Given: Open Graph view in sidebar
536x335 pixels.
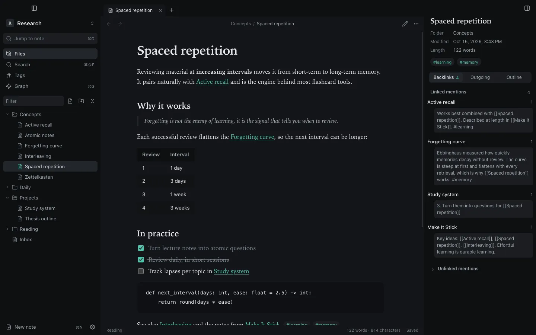Looking at the screenshot, I should click(x=50, y=86).
